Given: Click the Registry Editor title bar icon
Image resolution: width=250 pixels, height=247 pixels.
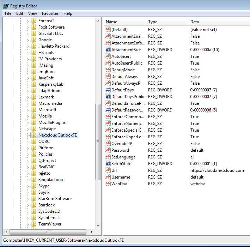Looking at the screenshot, I should 6,6.
